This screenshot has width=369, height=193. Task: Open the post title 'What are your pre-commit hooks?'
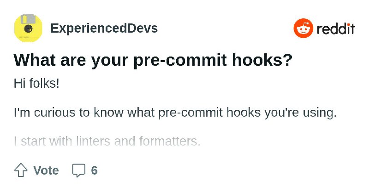[x=153, y=61]
